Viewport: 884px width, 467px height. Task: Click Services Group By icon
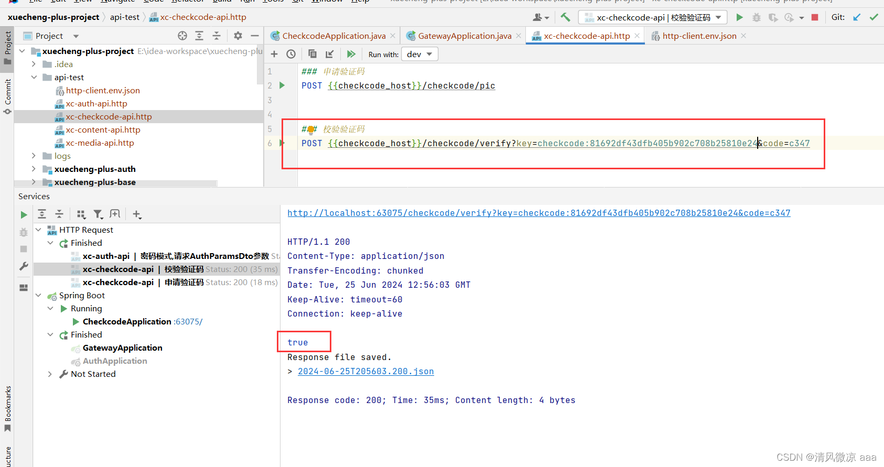pos(81,214)
